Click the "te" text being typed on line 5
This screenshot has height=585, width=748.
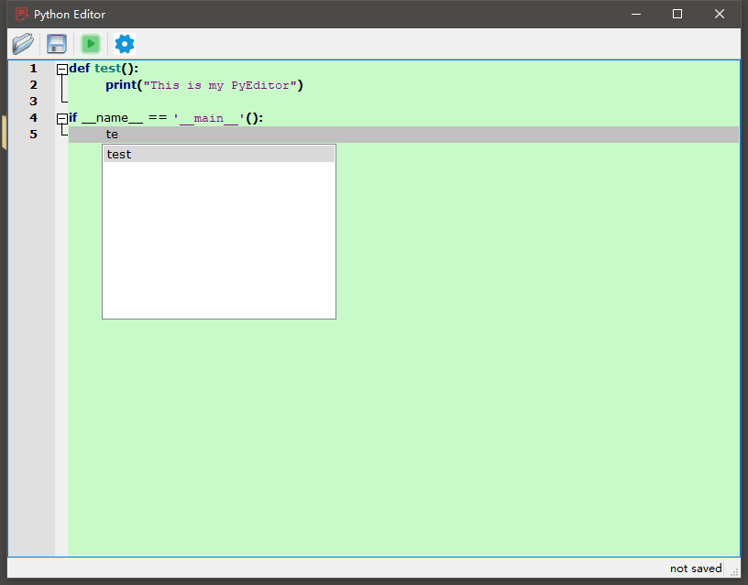click(111, 134)
